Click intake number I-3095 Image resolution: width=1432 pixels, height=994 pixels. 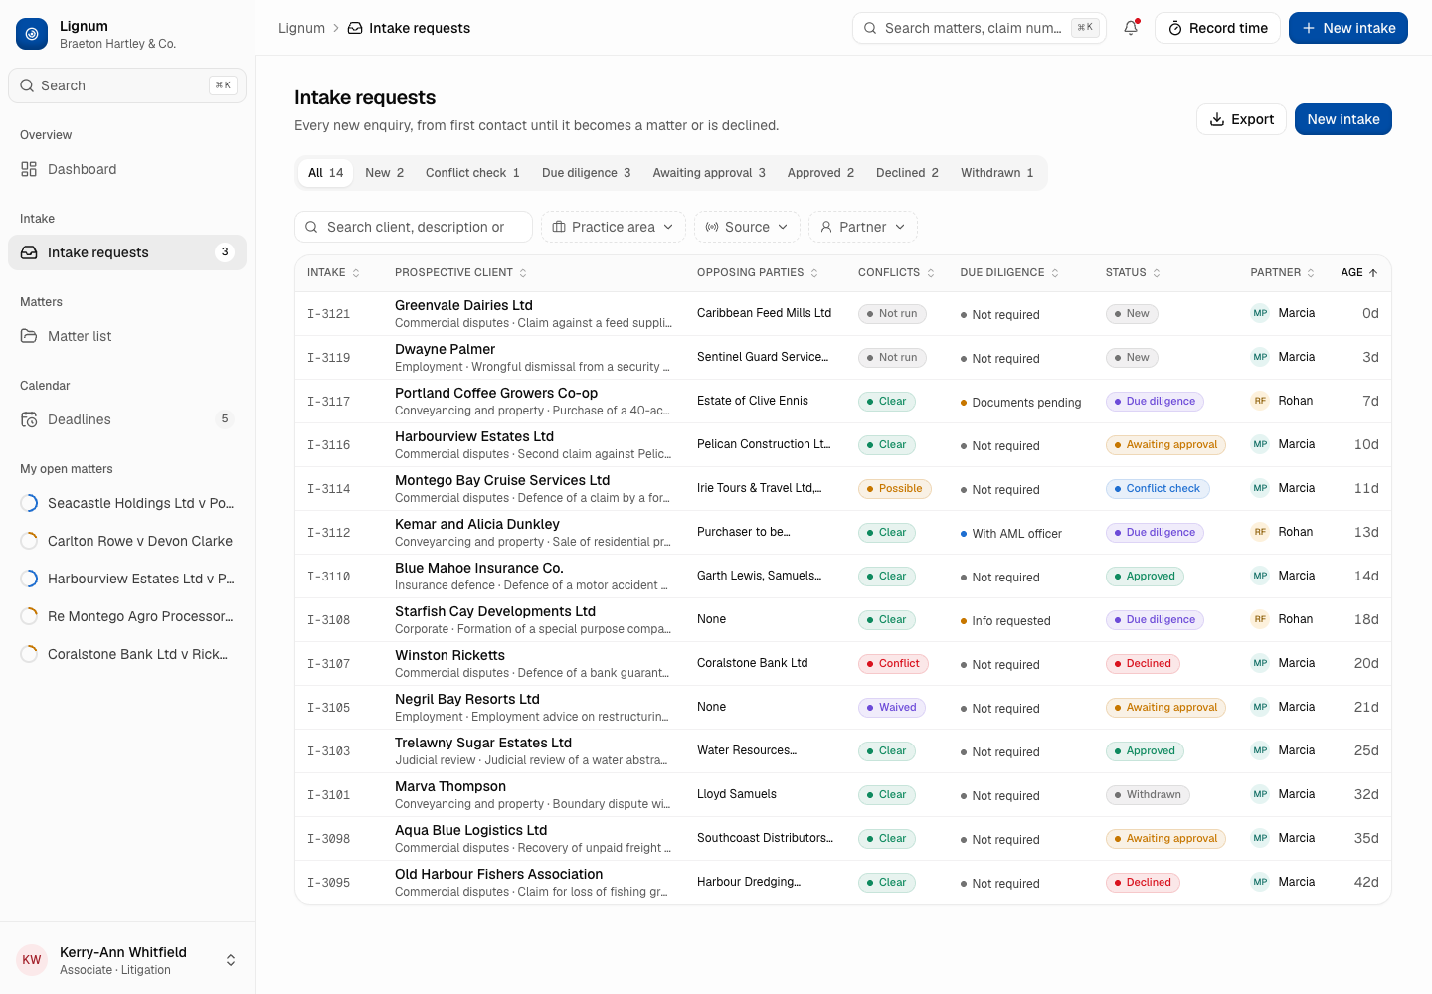pyautogui.click(x=328, y=883)
